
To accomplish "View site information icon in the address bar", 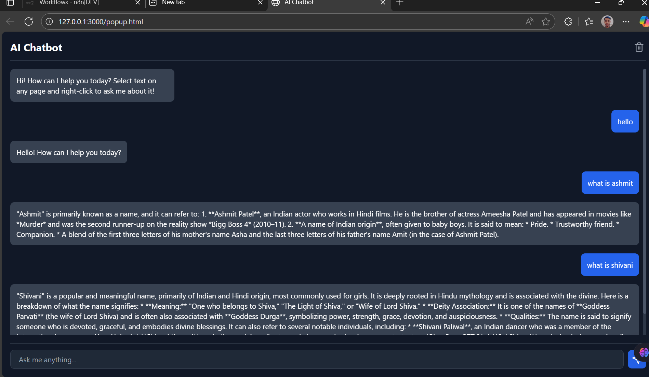I will tap(49, 21).
